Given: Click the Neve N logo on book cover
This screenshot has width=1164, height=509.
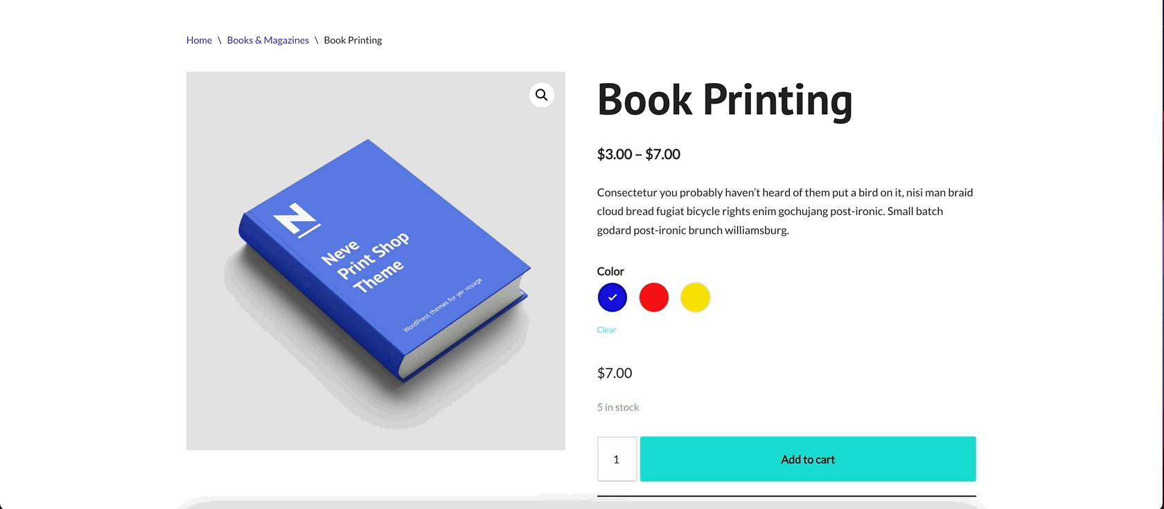Looking at the screenshot, I should tap(296, 219).
